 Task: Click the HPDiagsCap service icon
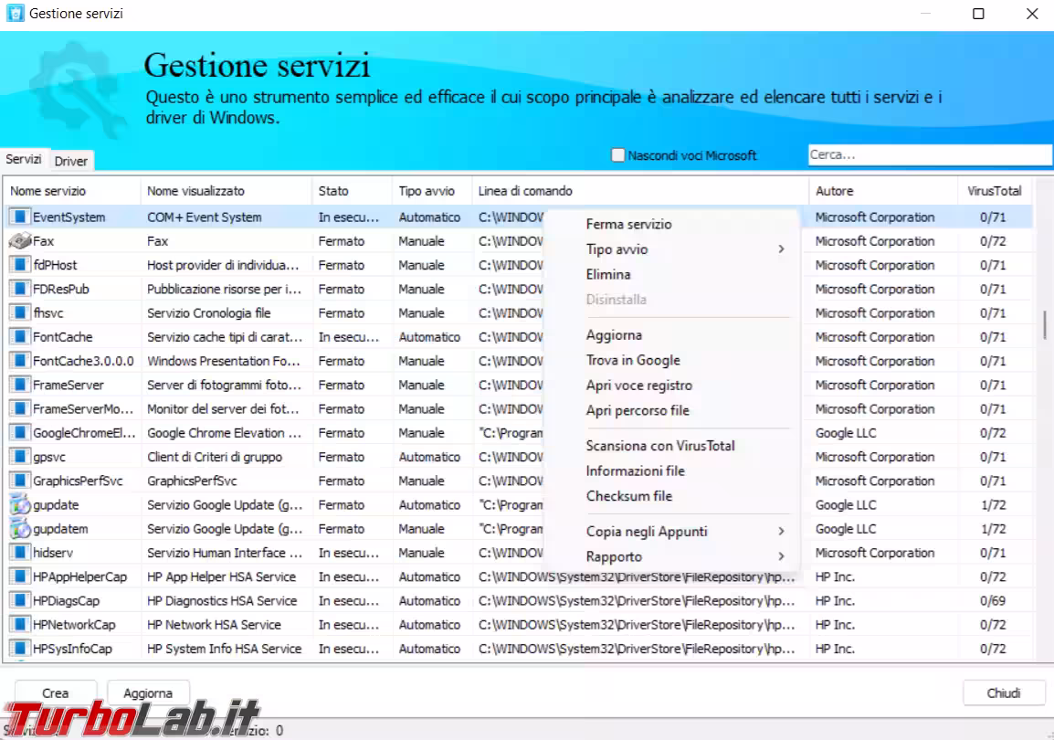[19, 600]
